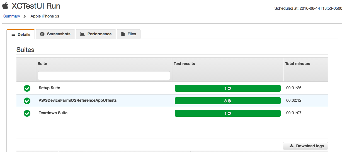Screen dimensions: 347x152
Task: Click the 00:01:26 duration value
Action: pyautogui.click(x=294, y=88)
